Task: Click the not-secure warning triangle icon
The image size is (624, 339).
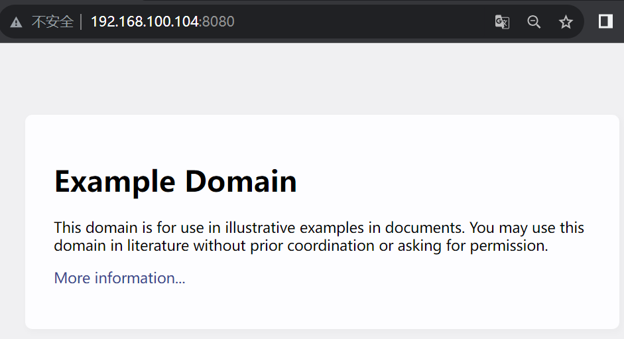Action: coord(17,22)
